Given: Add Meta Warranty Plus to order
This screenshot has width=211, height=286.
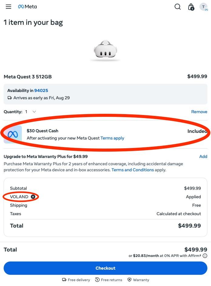Looking at the screenshot, I should (203, 156).
